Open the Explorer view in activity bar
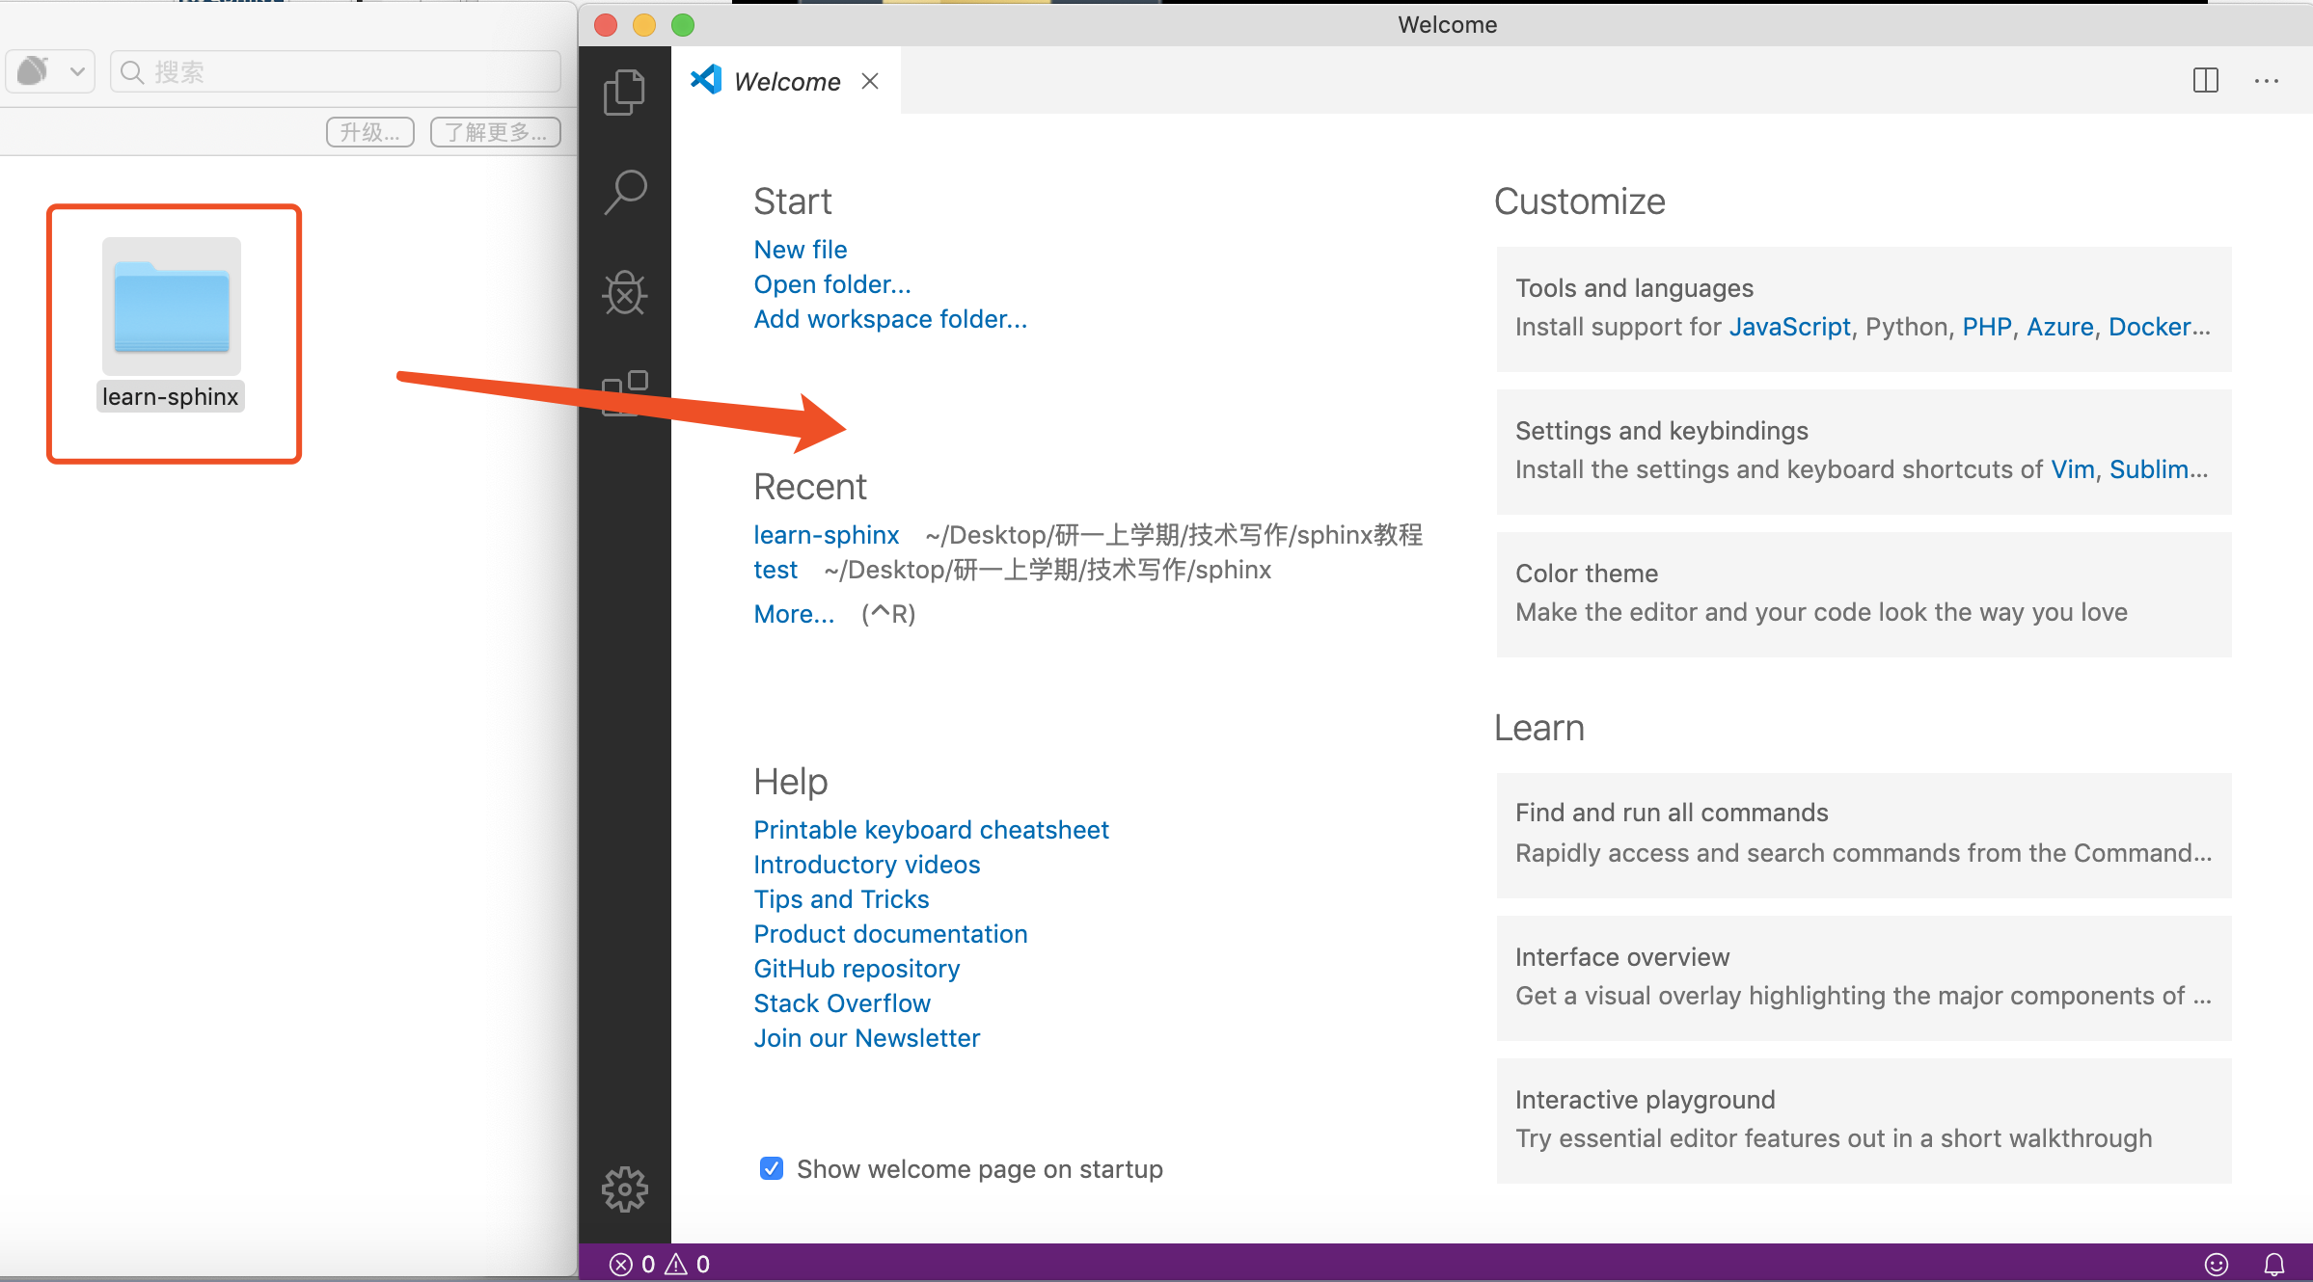Screen dimensions: 2313x1282 (624, 93)
